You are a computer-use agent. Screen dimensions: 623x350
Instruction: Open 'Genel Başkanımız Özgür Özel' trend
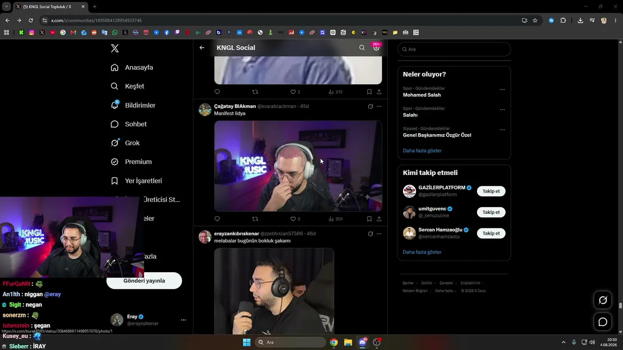click(437, 135)
